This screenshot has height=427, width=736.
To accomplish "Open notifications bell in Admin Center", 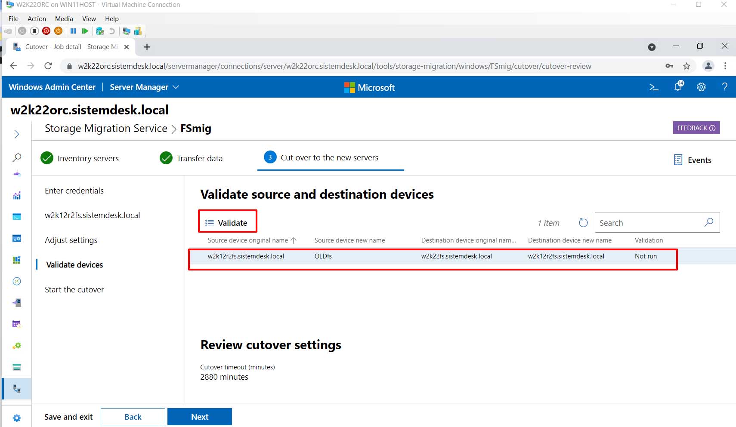I will [678, 86].
